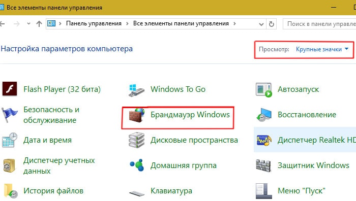Screen dimensions: 356x201
Task: Open the Дисковые пространства link
Action: (x=194, y=140)
